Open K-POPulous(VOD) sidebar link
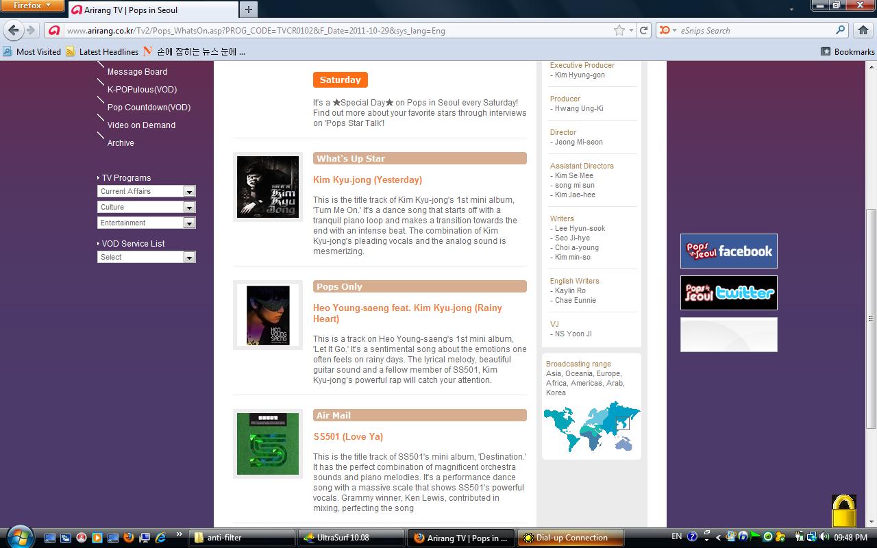Screen dimensions: 877x548 tap(142, 89)
